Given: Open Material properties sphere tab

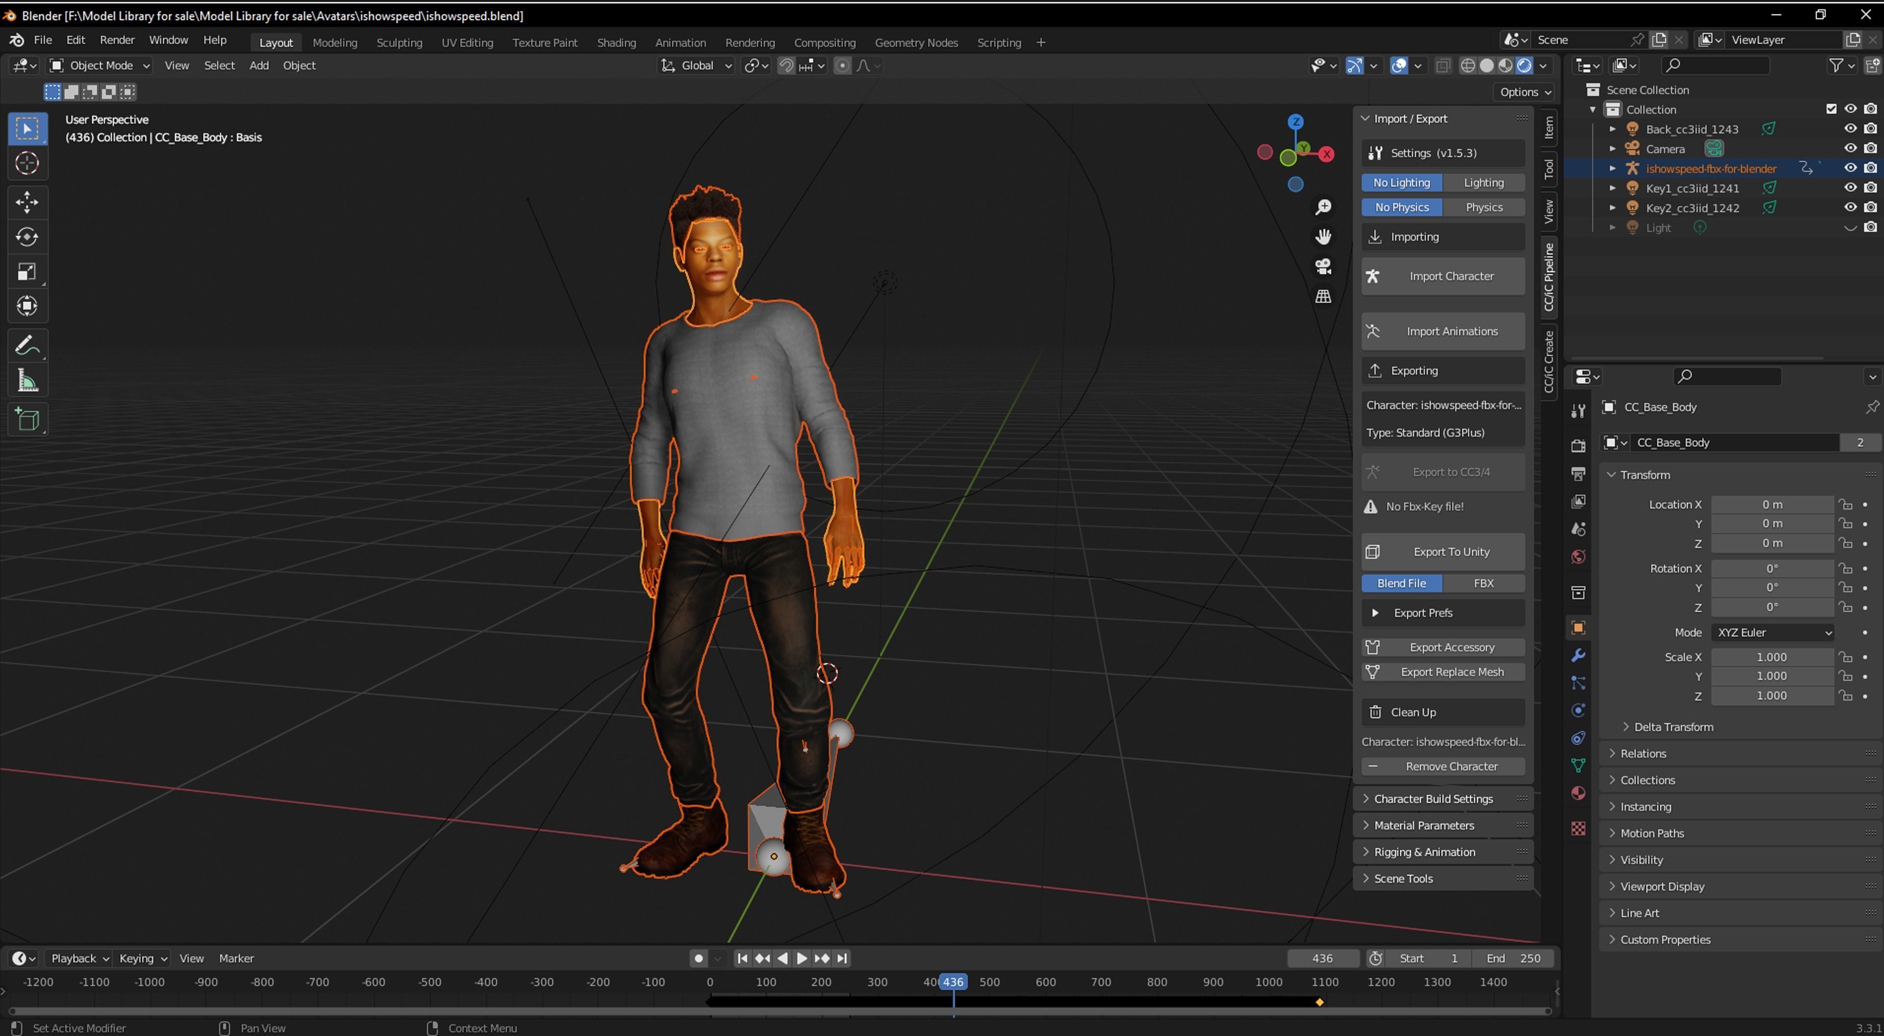Looking at the screenshot, I should [x=1578, y=794].
